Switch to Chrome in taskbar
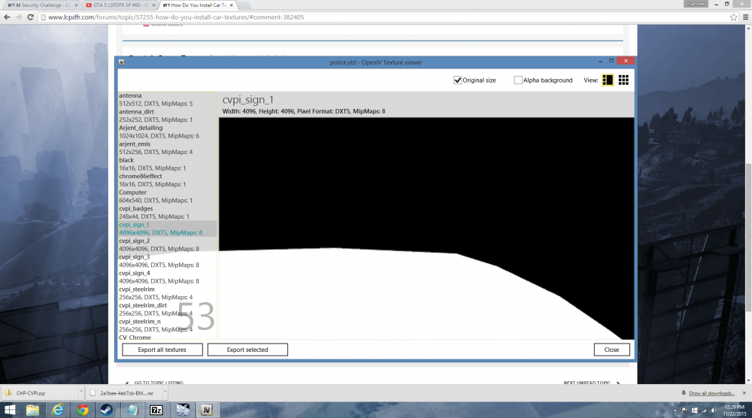The image size is (752, 418). point(83,410)
